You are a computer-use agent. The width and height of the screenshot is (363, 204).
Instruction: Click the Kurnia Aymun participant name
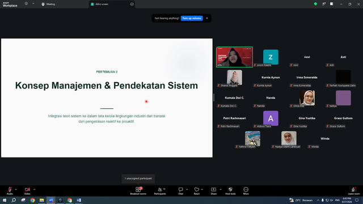click(x=271, y=78)
